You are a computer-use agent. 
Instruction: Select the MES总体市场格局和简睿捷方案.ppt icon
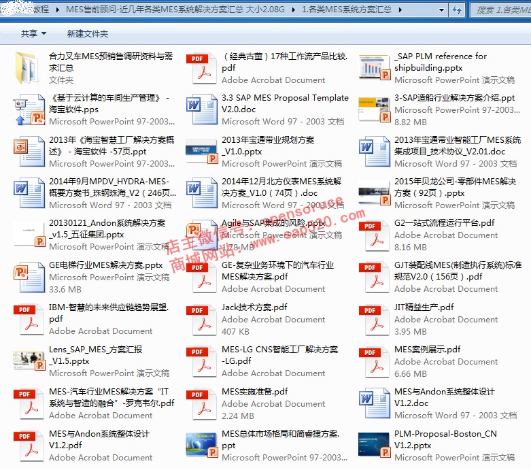[202, 445]
